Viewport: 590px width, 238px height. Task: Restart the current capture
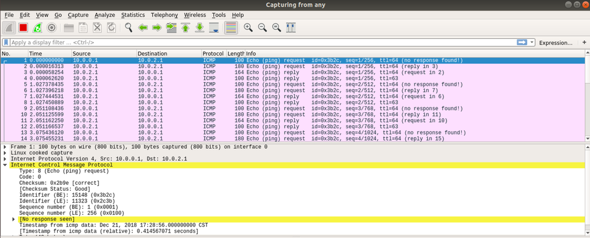pyautogui.click(x=37, y=27)
